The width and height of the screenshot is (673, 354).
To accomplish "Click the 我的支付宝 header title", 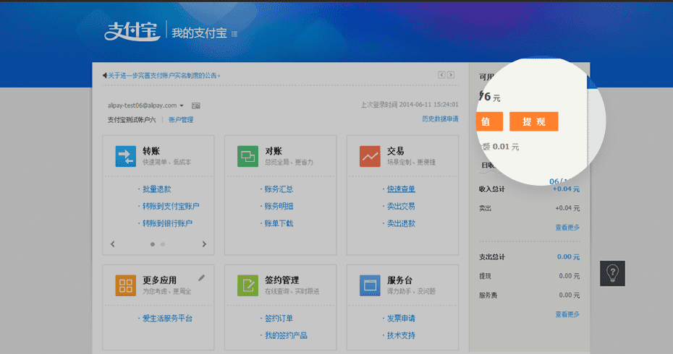I will [199, 33].
